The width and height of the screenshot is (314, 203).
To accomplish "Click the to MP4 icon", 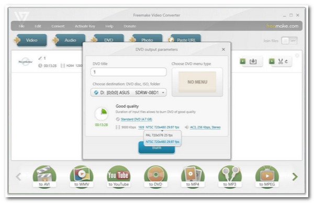I will (193, 176).
